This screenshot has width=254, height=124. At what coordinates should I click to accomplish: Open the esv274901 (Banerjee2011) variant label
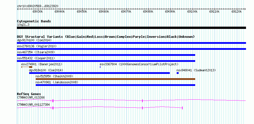point(42,64)
